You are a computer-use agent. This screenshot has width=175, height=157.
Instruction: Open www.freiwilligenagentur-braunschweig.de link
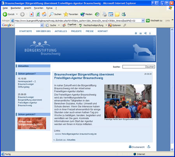(x=76, y=134)
